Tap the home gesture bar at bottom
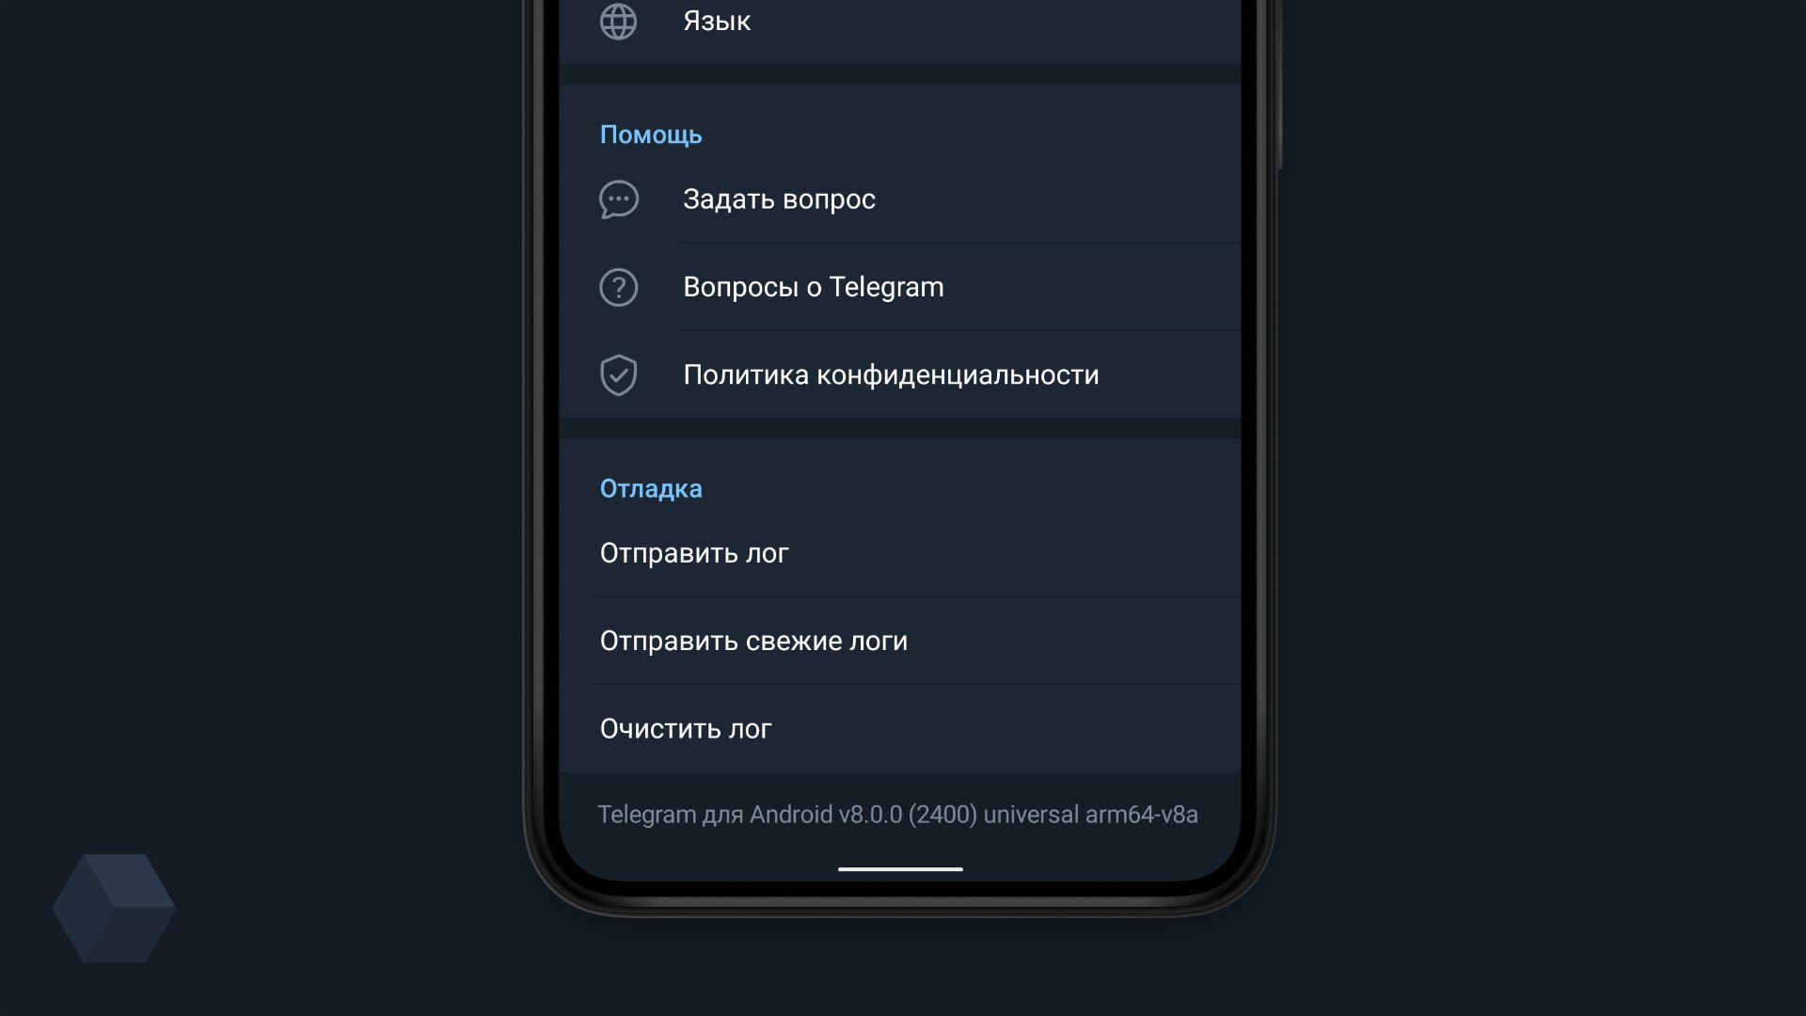Screen dimensions: 1806x1016 900,869
